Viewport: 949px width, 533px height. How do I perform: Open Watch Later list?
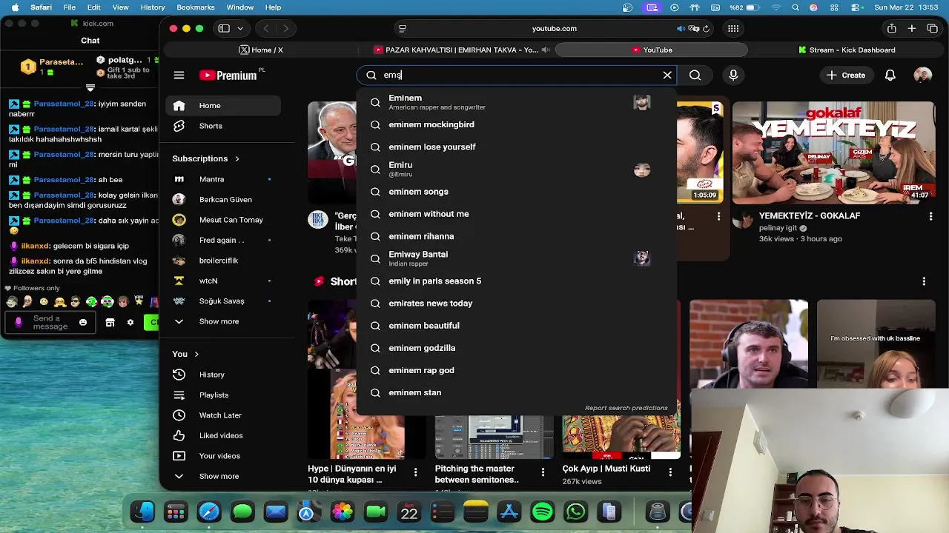[223, 415]
